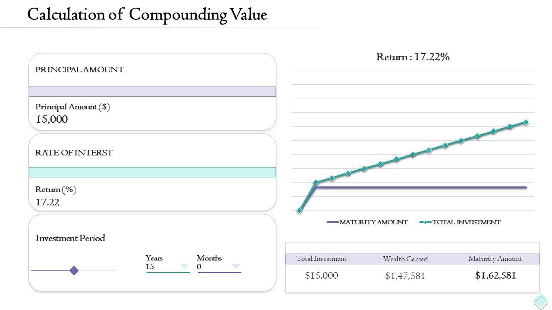Click the first diamond marker on the teal line
Screen dimensions: 552x310
coord(300,211)
